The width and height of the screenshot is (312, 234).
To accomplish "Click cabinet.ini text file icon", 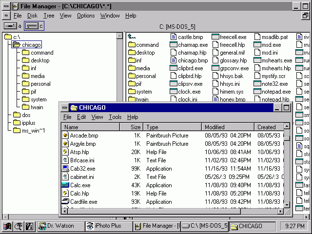I will click(x=65, y=176).
